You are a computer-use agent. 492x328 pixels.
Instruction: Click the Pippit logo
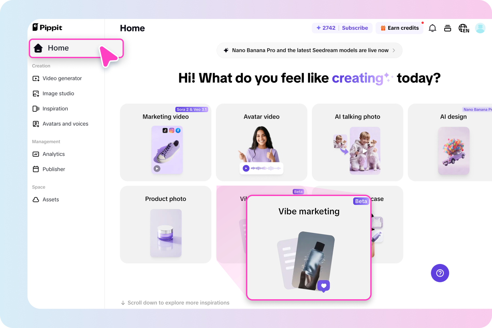[x=47, y=27]
